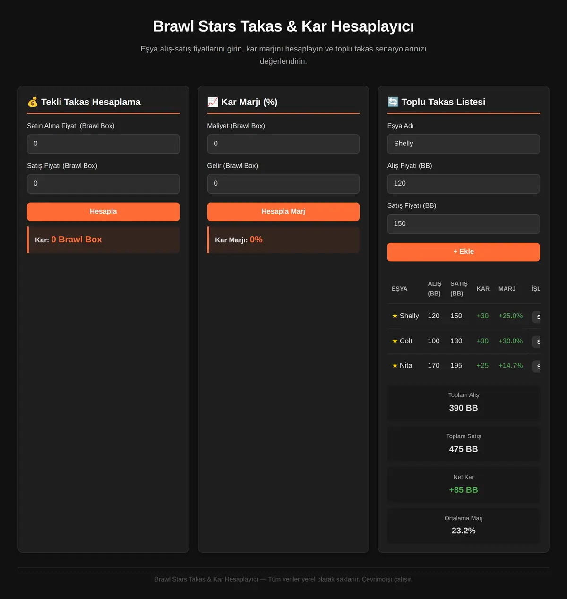Focus the Satış Fiyatı (Brawl Box) input

pyautogui.click(x=103, y=184)
